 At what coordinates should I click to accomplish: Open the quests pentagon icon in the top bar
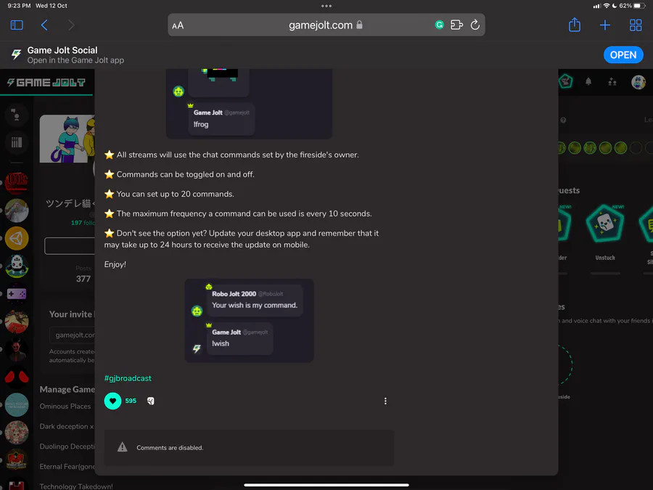point(565,81)
